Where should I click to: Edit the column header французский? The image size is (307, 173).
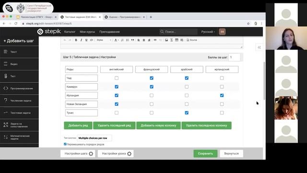coord(152,69)
